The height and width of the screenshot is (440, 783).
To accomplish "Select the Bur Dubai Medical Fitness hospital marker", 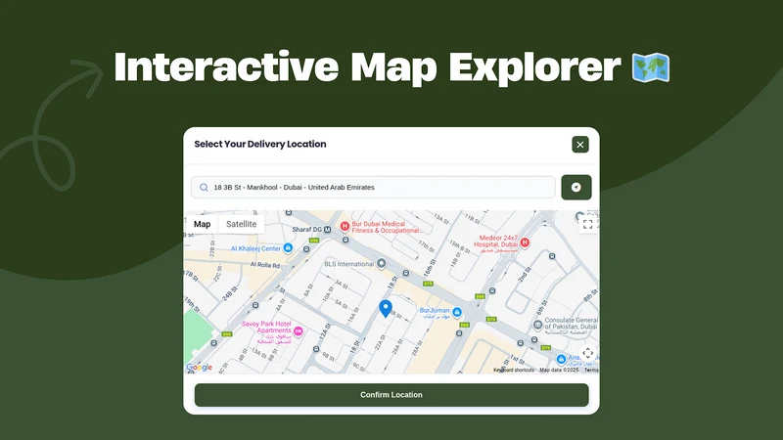I will (x=345, y=226).
